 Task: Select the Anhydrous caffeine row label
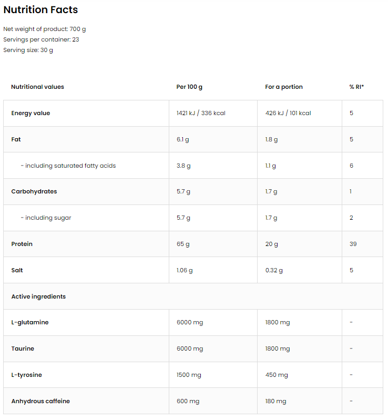pyautogui.click(x=40, y=401)
